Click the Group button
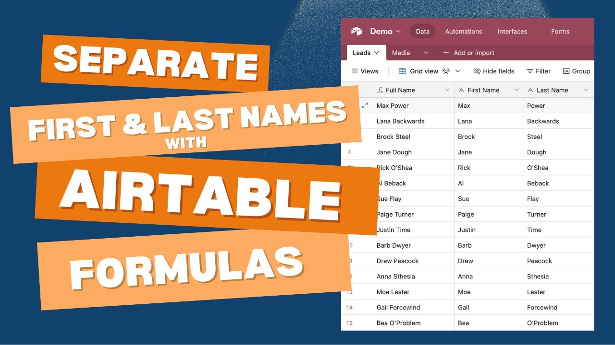The width and height of the screenshot is (615, 345). click(x=577, y=71)
